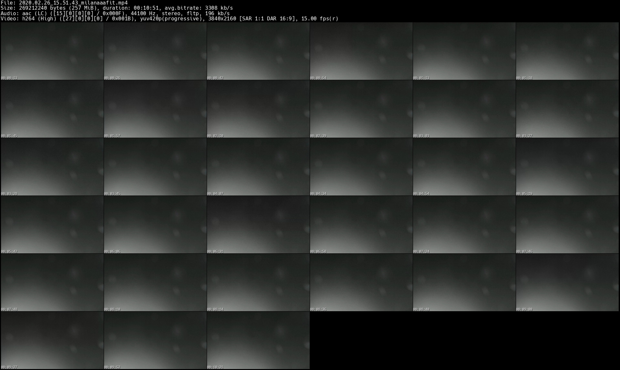Select the thumbnail at 00:01:57

[x=155, y=109]
